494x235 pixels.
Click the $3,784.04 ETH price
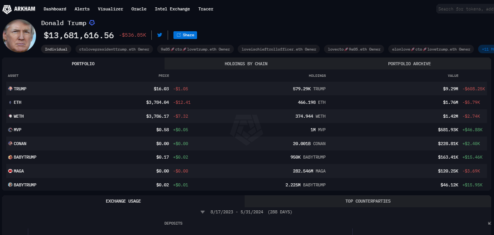tap(157, 103)
